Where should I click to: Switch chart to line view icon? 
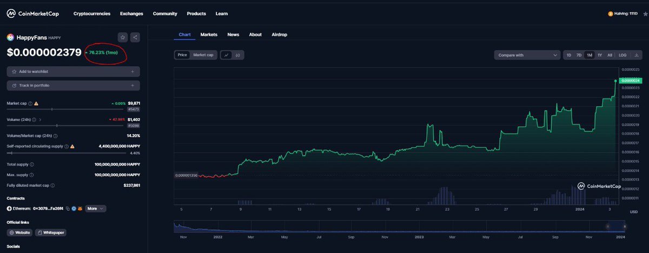[226, 55]
